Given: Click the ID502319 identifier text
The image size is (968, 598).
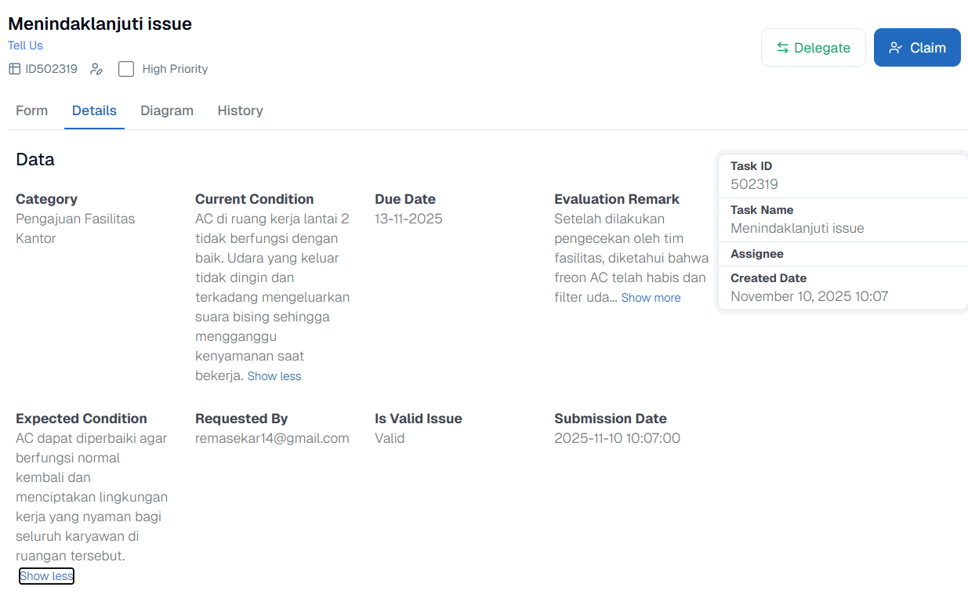Looking at the screenshot, I should (x=51, y=69).
